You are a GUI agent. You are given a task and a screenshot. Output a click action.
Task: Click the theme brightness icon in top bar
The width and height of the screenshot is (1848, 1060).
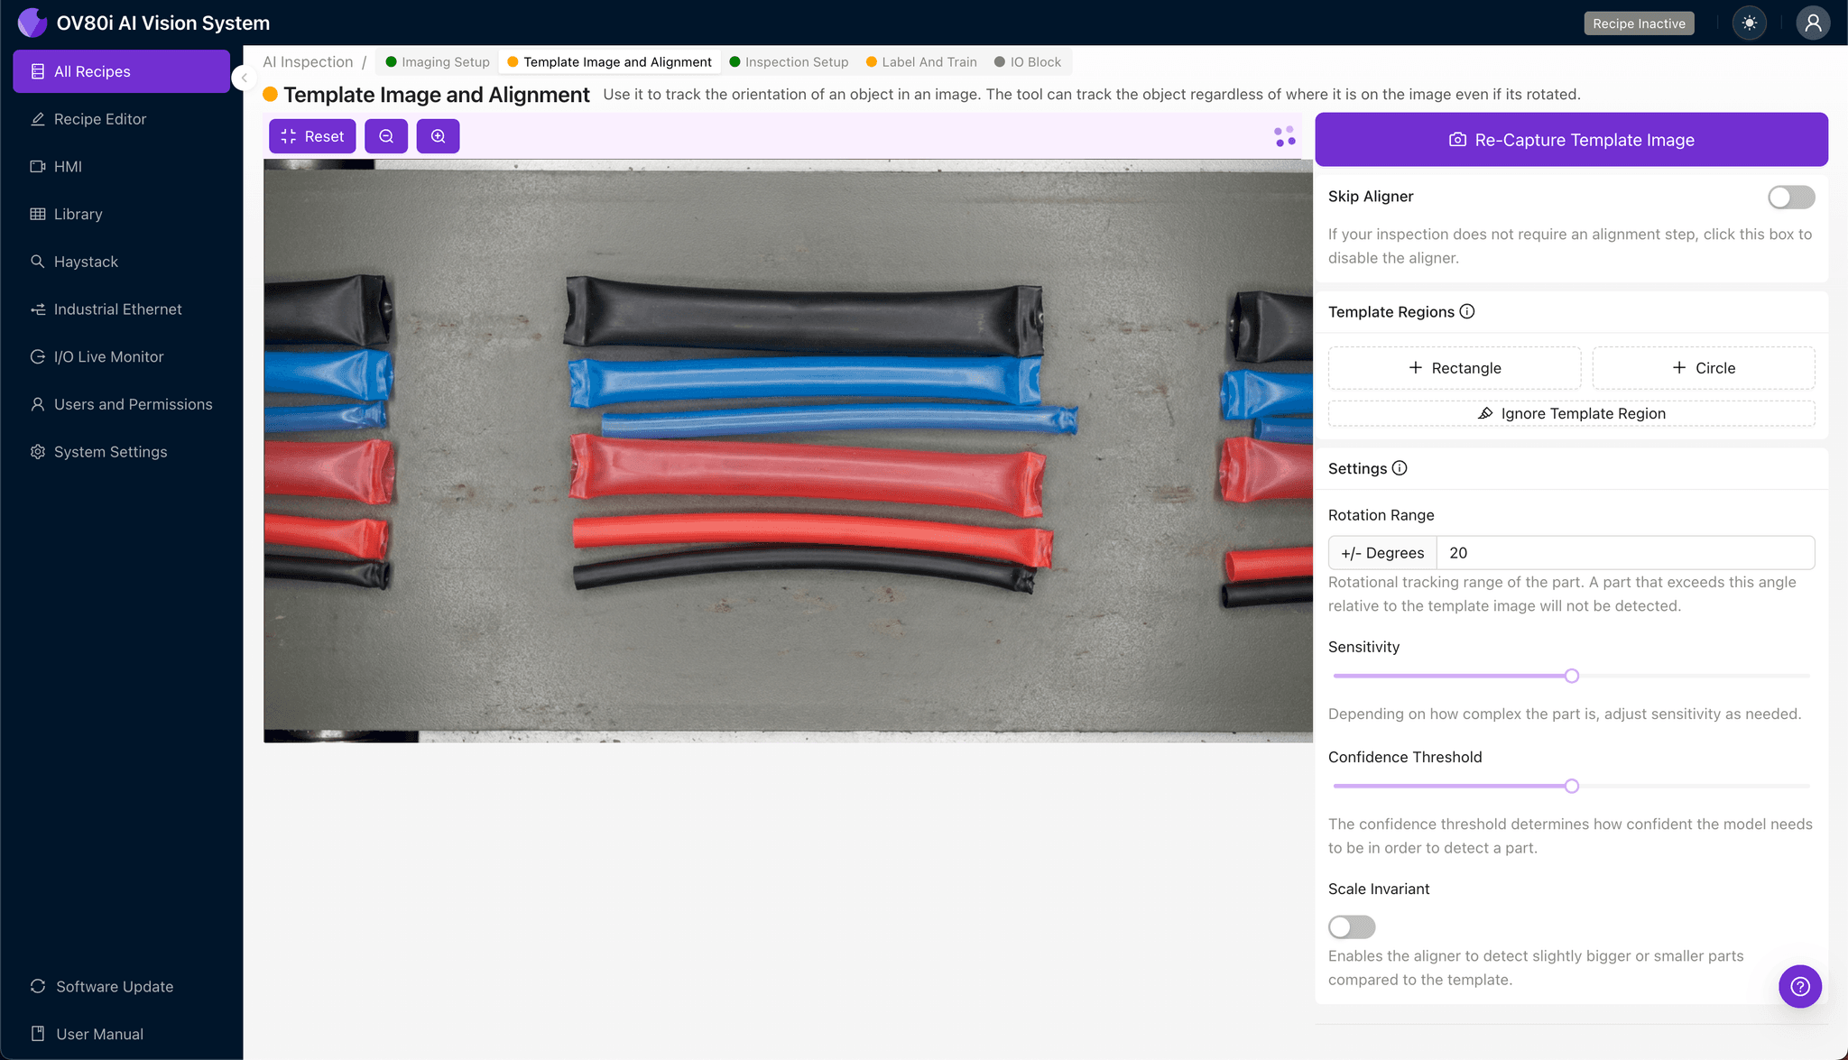coord(1749,23)
